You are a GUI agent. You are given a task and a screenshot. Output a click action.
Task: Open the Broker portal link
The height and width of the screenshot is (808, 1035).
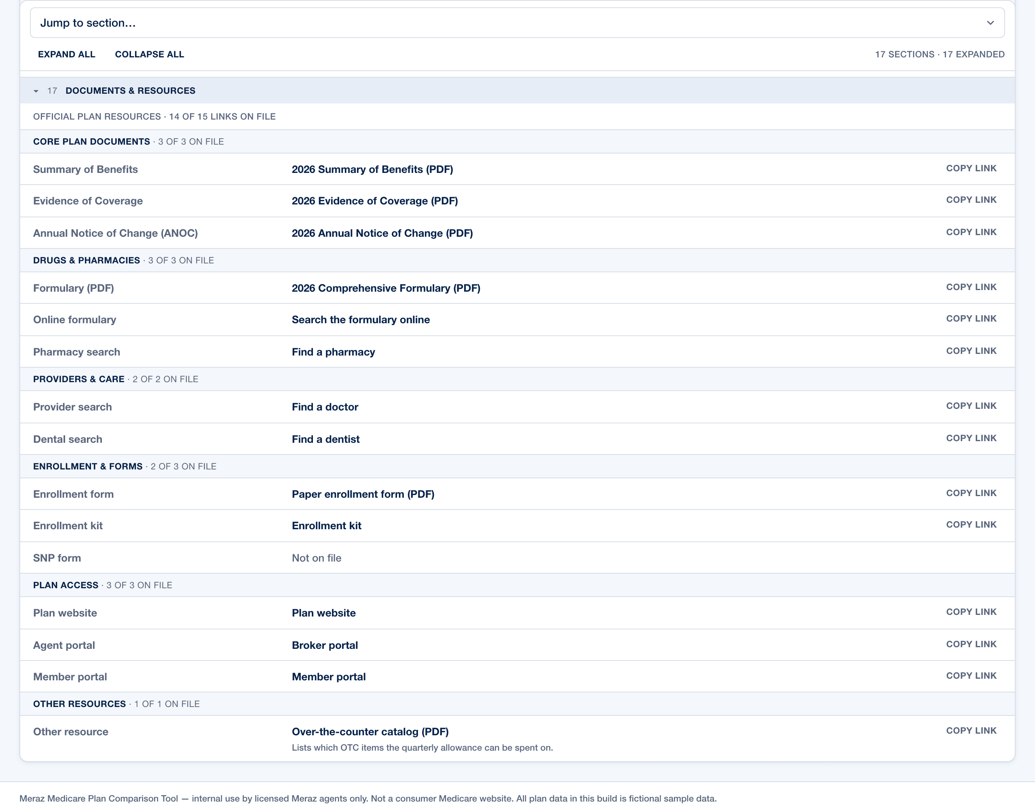325,645
